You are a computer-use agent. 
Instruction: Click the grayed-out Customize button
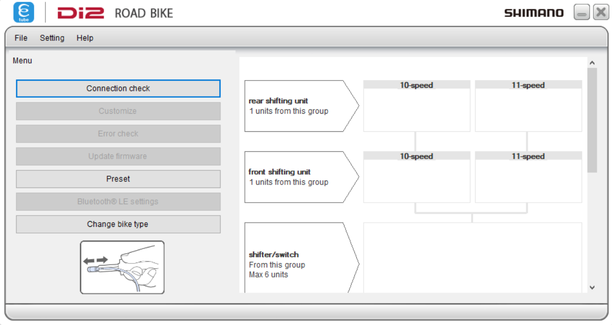[118, 111]
